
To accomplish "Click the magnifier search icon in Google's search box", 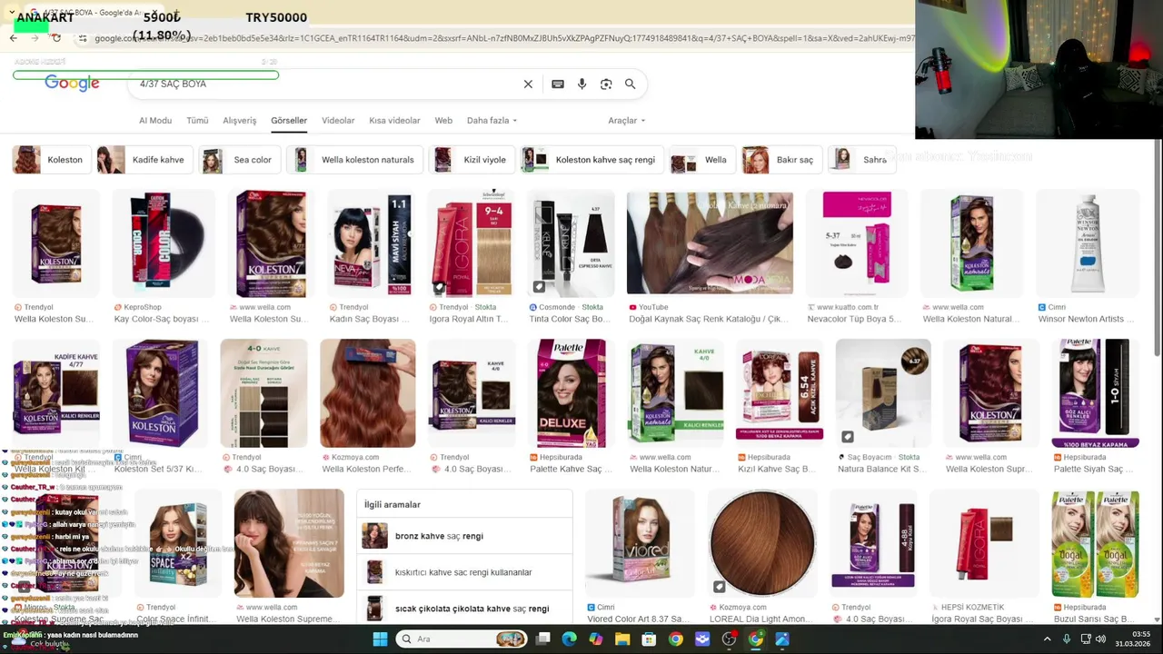I will tap(630, 84).
